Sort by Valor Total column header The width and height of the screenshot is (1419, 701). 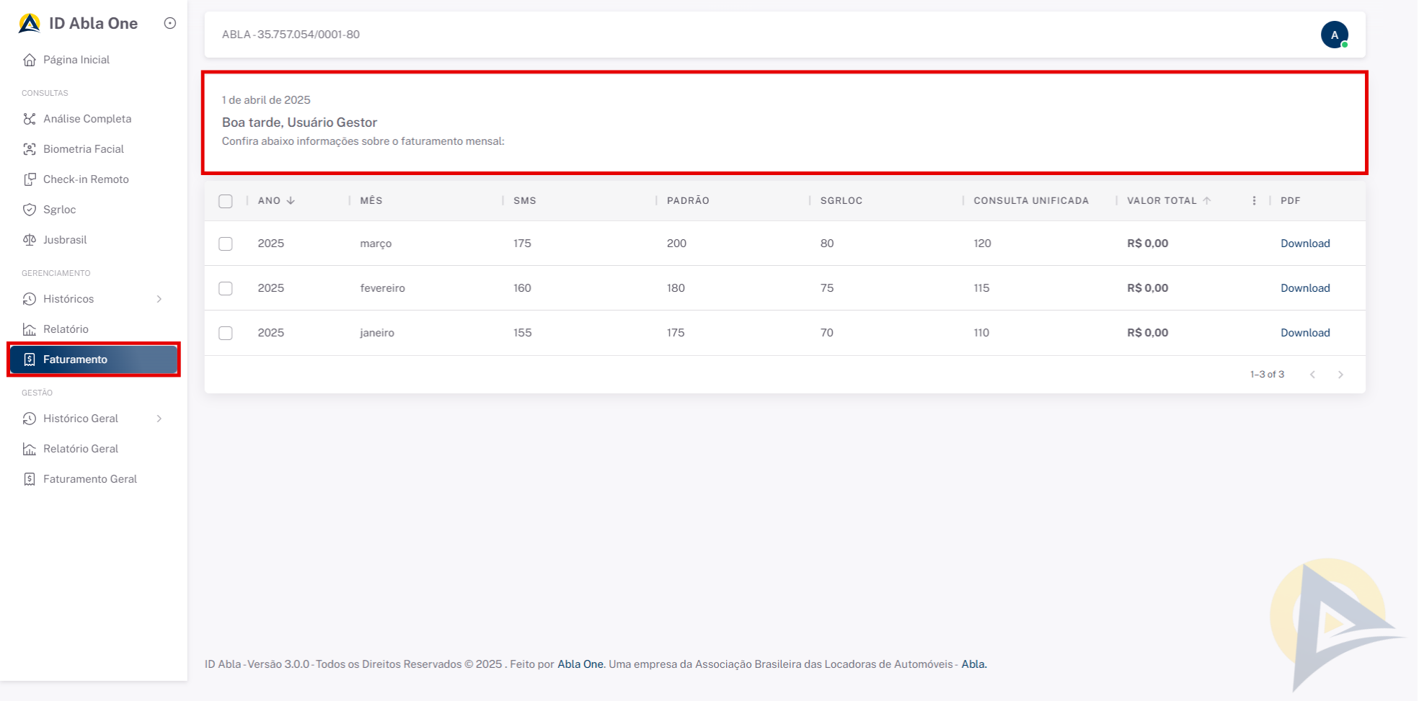point(1161,201)
